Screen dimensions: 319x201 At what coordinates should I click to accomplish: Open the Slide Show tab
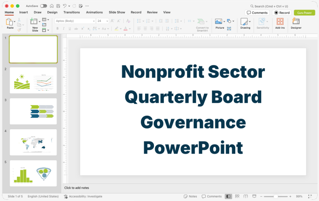117,12
